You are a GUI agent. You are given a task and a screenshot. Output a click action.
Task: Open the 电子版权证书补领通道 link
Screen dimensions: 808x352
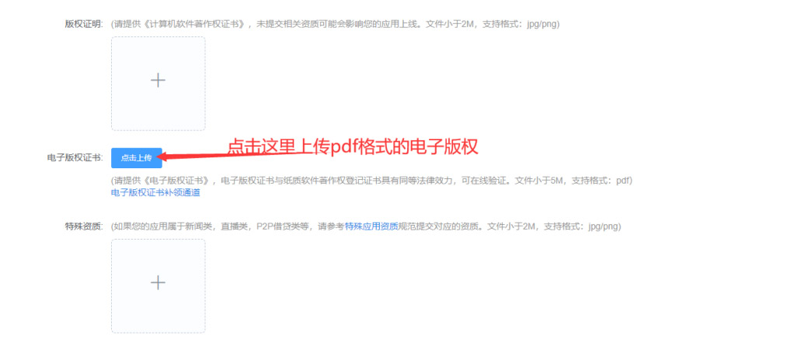[155, 192]
